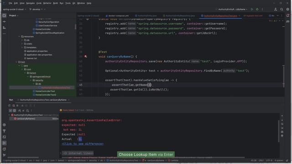Click the Run configuration play button
Screen dimensions: 292x164
pos(252,9)
